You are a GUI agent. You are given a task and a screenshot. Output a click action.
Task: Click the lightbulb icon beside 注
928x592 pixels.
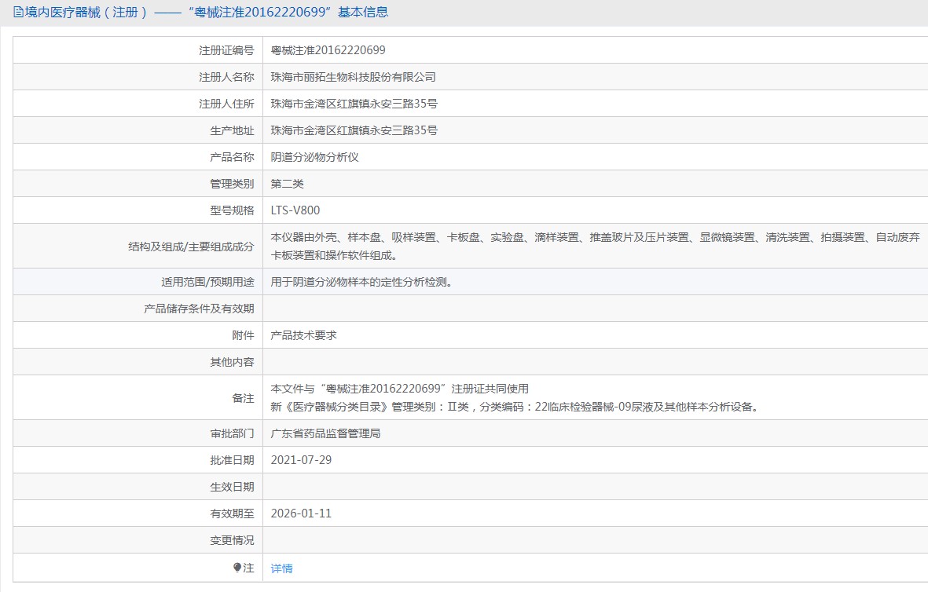coord(237,568)
